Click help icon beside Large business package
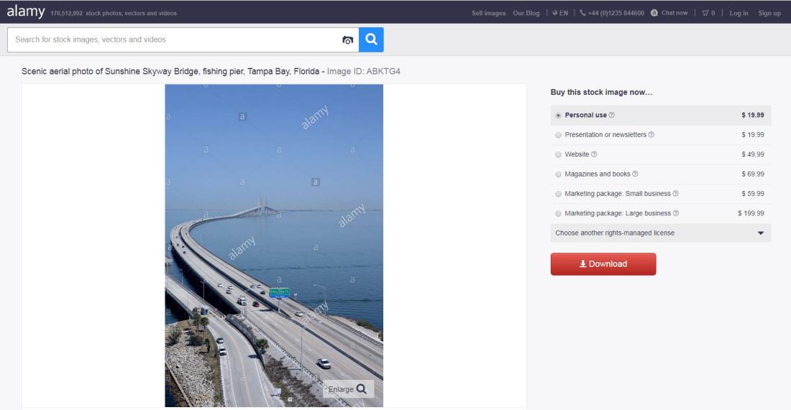Screen dimensions: 791x410 pyautogui.click(x=676, y=213)
